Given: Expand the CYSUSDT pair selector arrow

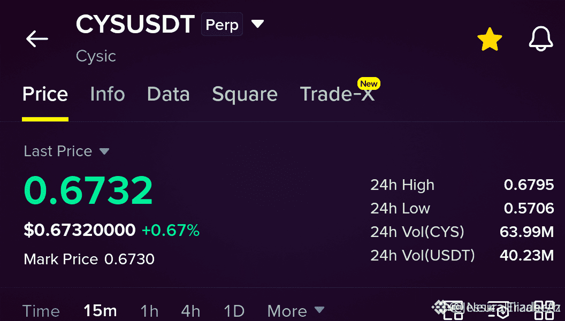Looking at the screenshot, I should 258,24.
